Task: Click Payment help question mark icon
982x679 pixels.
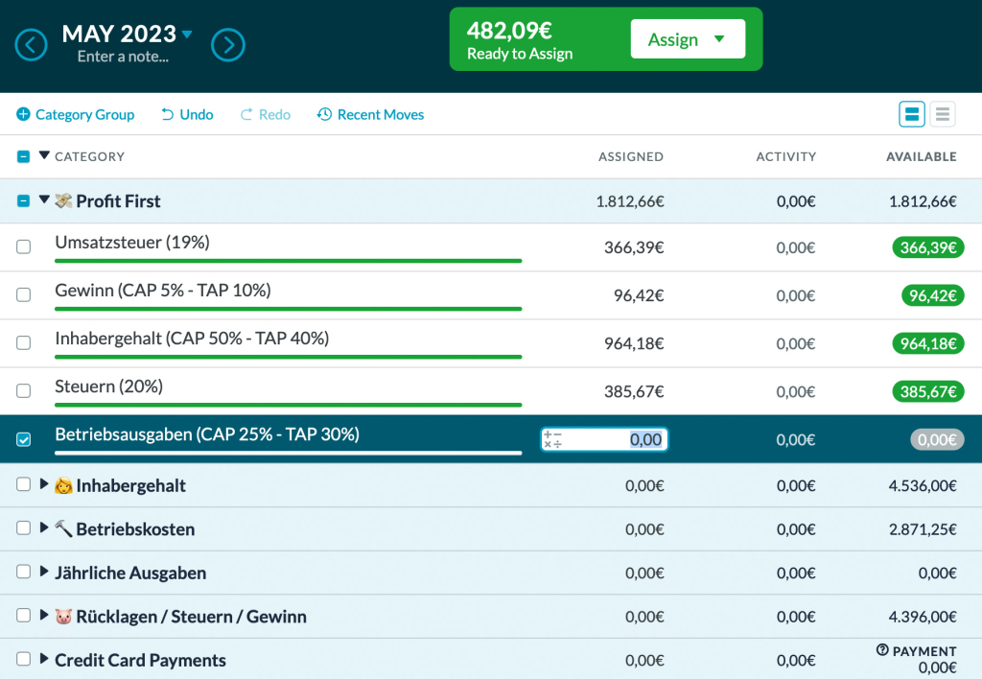Action: click(882, 650)
